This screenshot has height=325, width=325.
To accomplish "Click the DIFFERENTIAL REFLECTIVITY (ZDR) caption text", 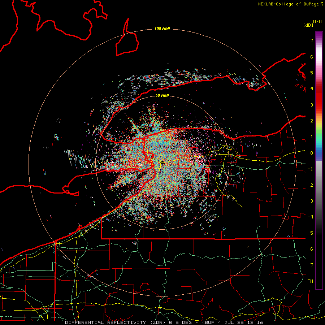I will pyautogui.click(x=115, y=322).
